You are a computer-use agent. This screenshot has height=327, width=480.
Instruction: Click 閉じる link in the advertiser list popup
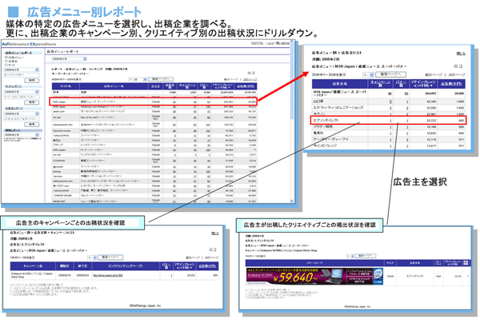tap(461, 54)
